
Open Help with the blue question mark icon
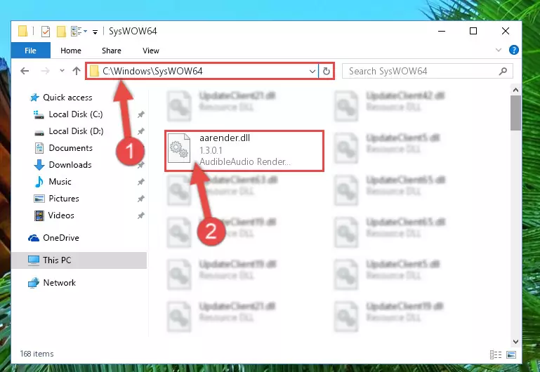point(513,51)
